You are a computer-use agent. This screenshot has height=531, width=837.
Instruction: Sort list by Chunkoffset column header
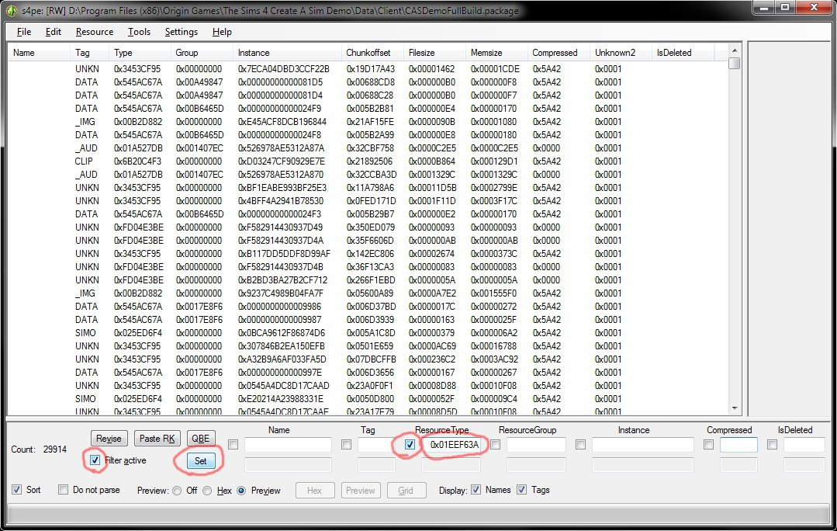372,53
